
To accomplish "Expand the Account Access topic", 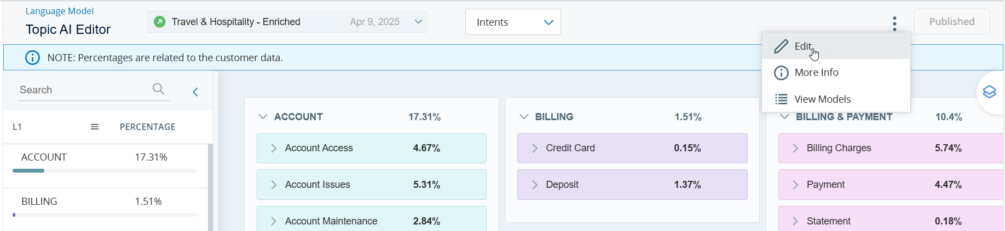I will pyautogui.click(x=274, y=148).
